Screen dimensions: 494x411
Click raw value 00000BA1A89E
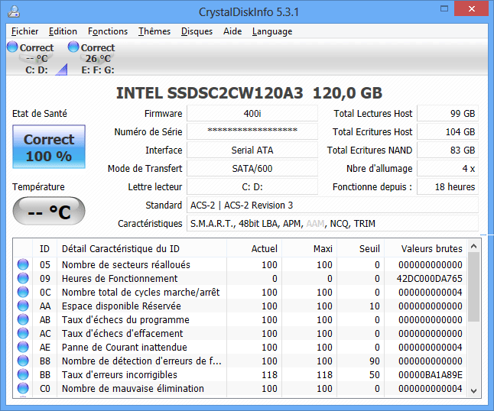click(431, 375)
